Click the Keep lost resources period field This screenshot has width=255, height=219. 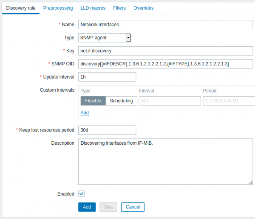pyautogui.click(x=107, y=130)
